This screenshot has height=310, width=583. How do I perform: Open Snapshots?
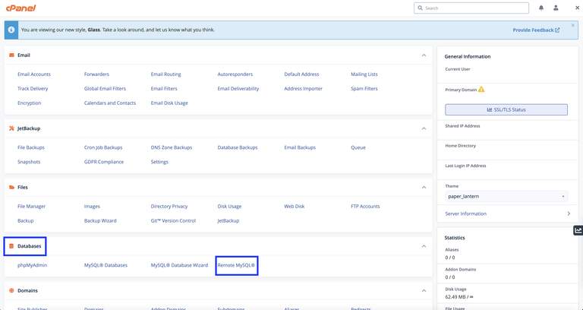click(x=29, y=162)
